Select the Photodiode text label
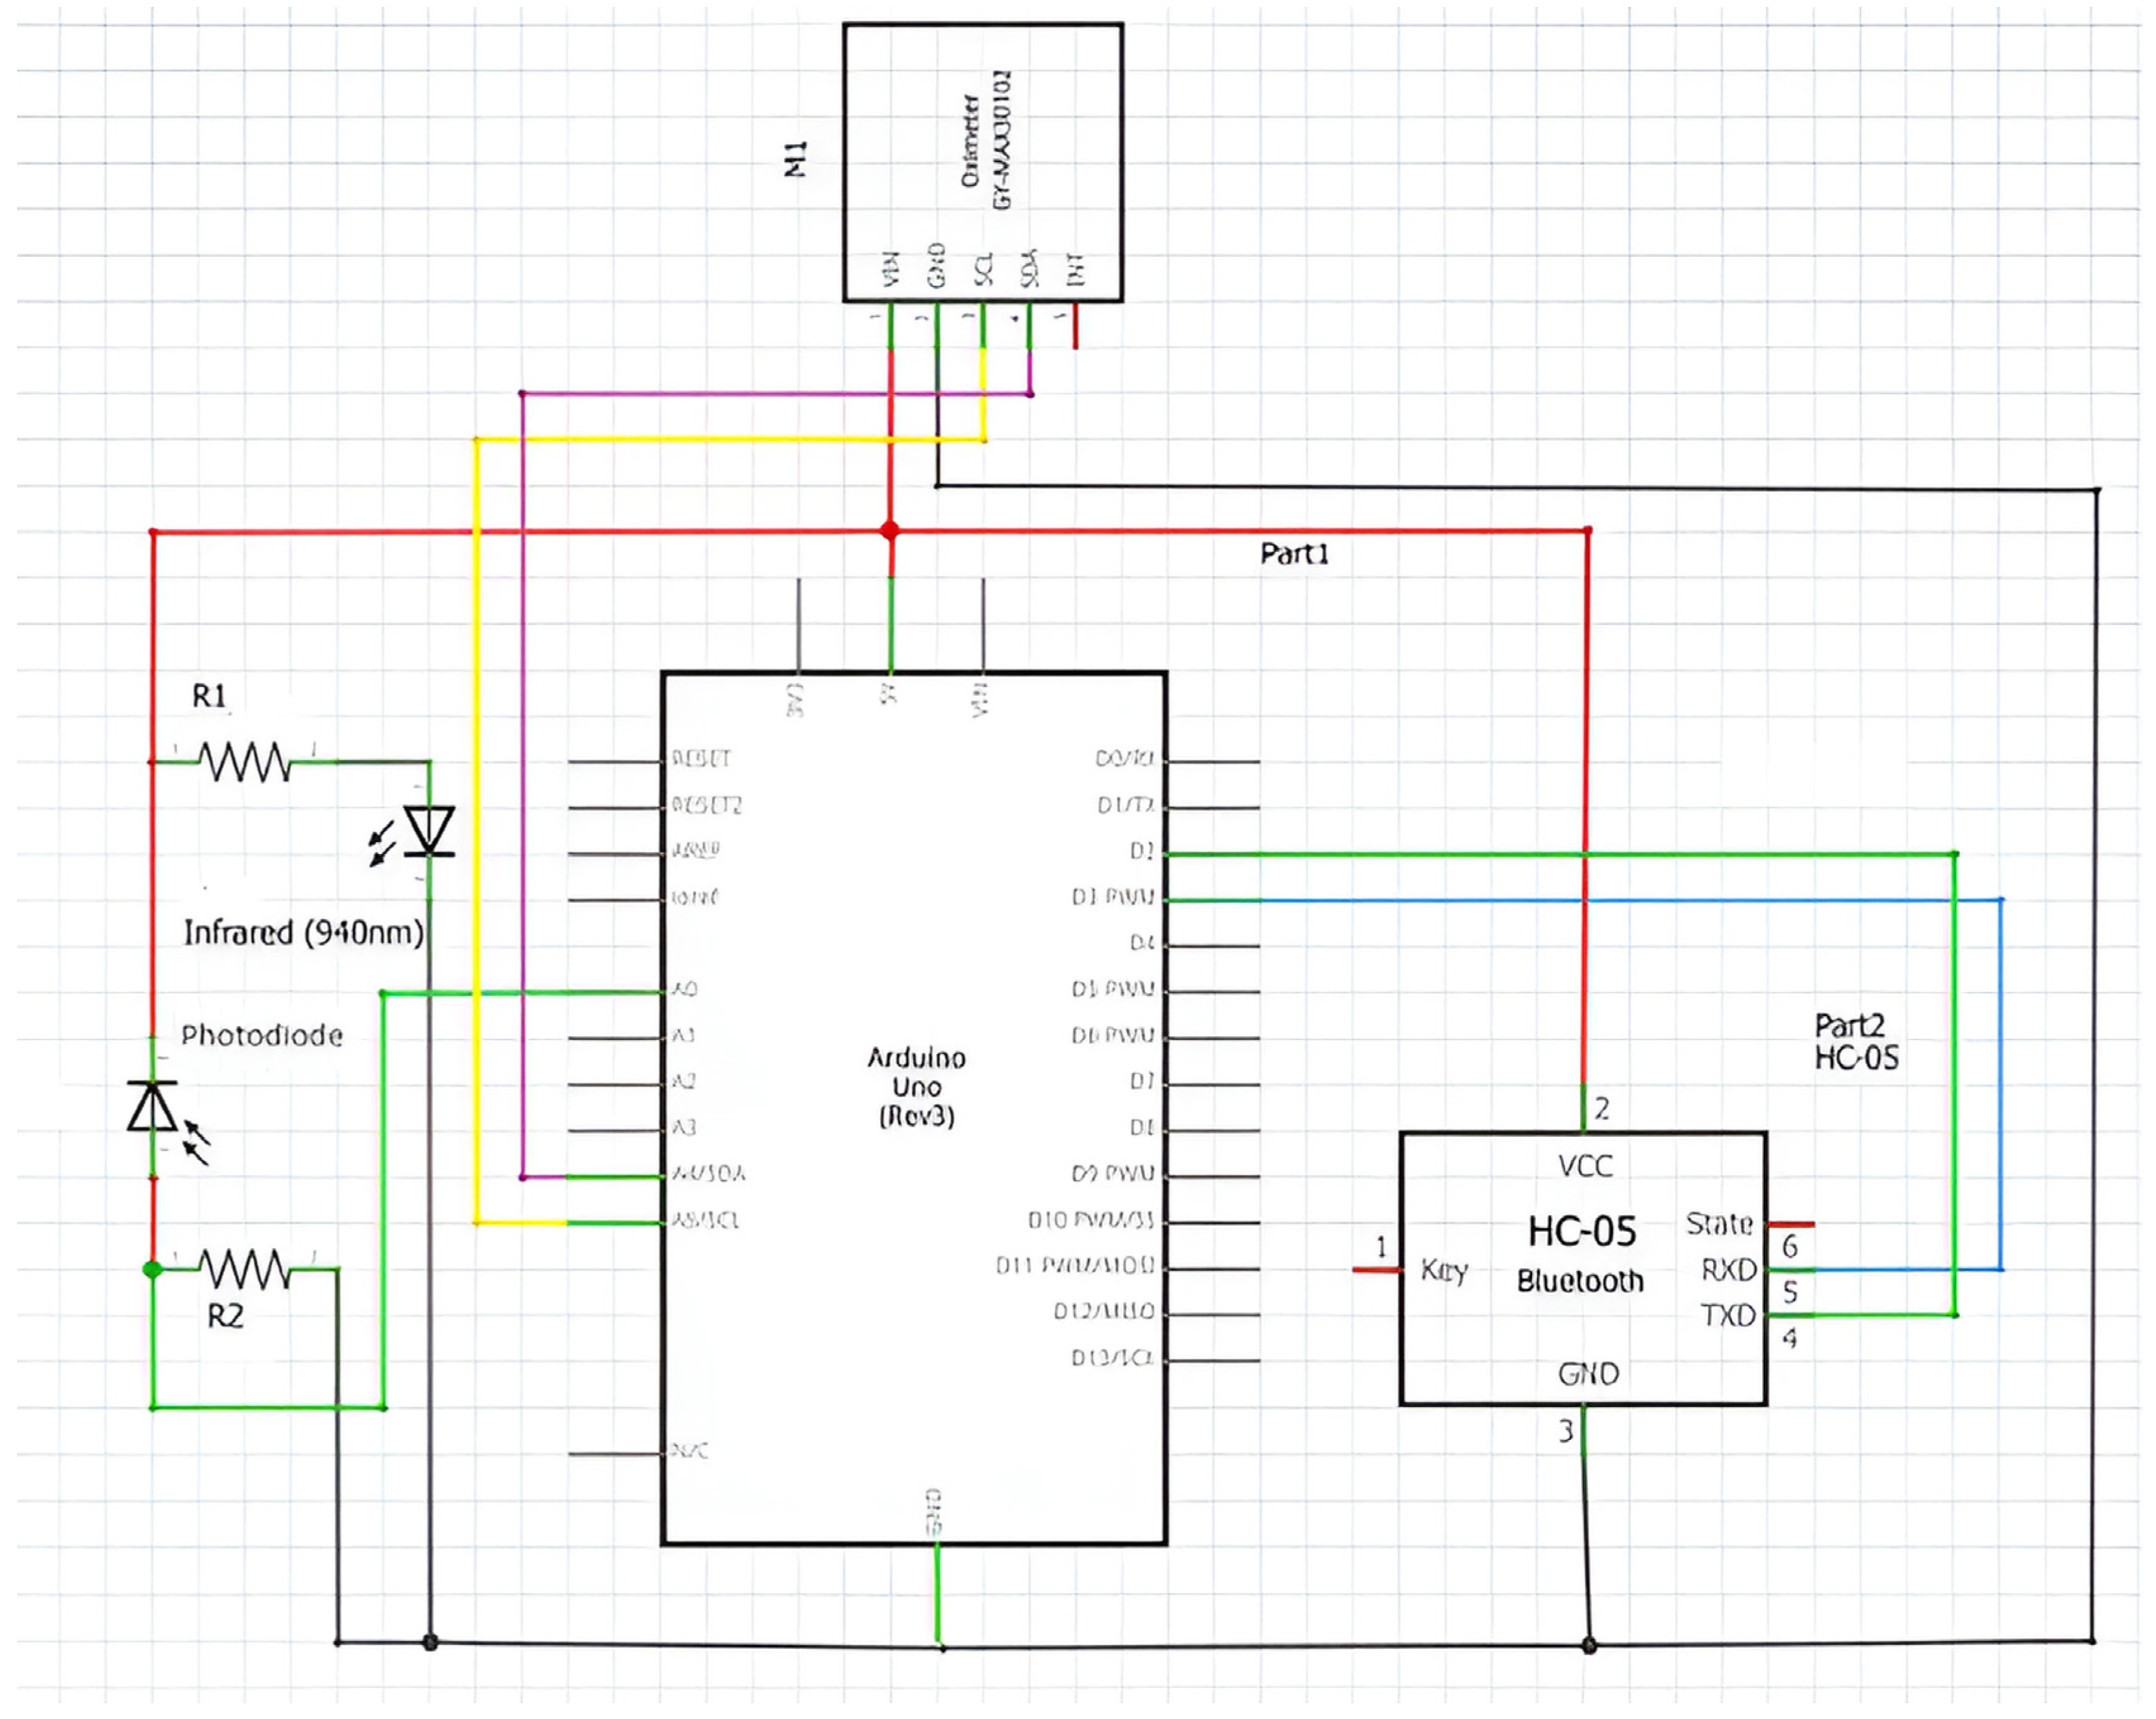The height and width of the screenshot is (1719, 2156). (261, 1036)
